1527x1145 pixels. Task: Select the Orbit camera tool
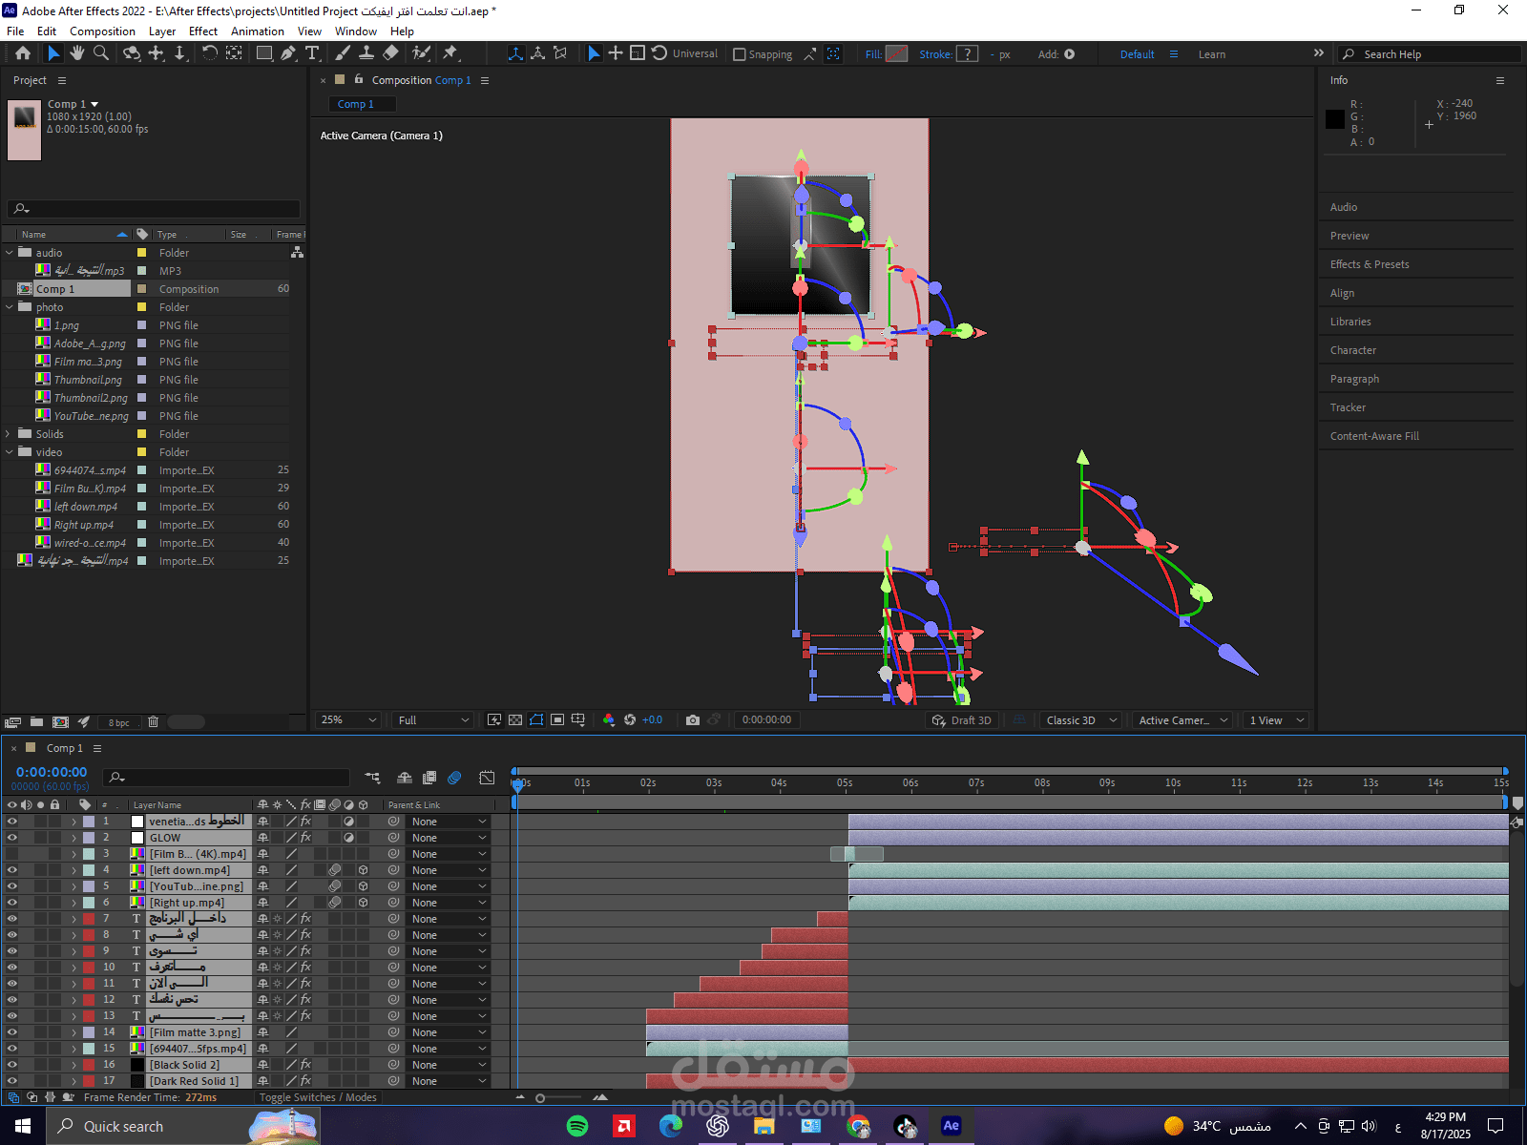point(132,53)
